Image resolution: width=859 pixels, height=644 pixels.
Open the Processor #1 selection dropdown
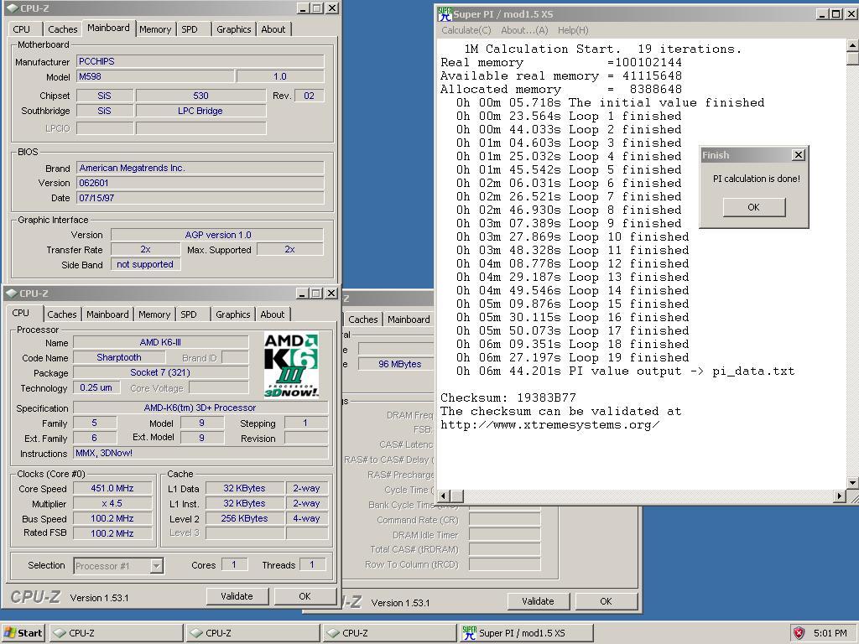[x=156, y=566]
